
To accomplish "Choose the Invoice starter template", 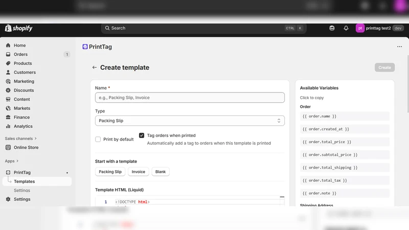I will [x=138, y=172].
